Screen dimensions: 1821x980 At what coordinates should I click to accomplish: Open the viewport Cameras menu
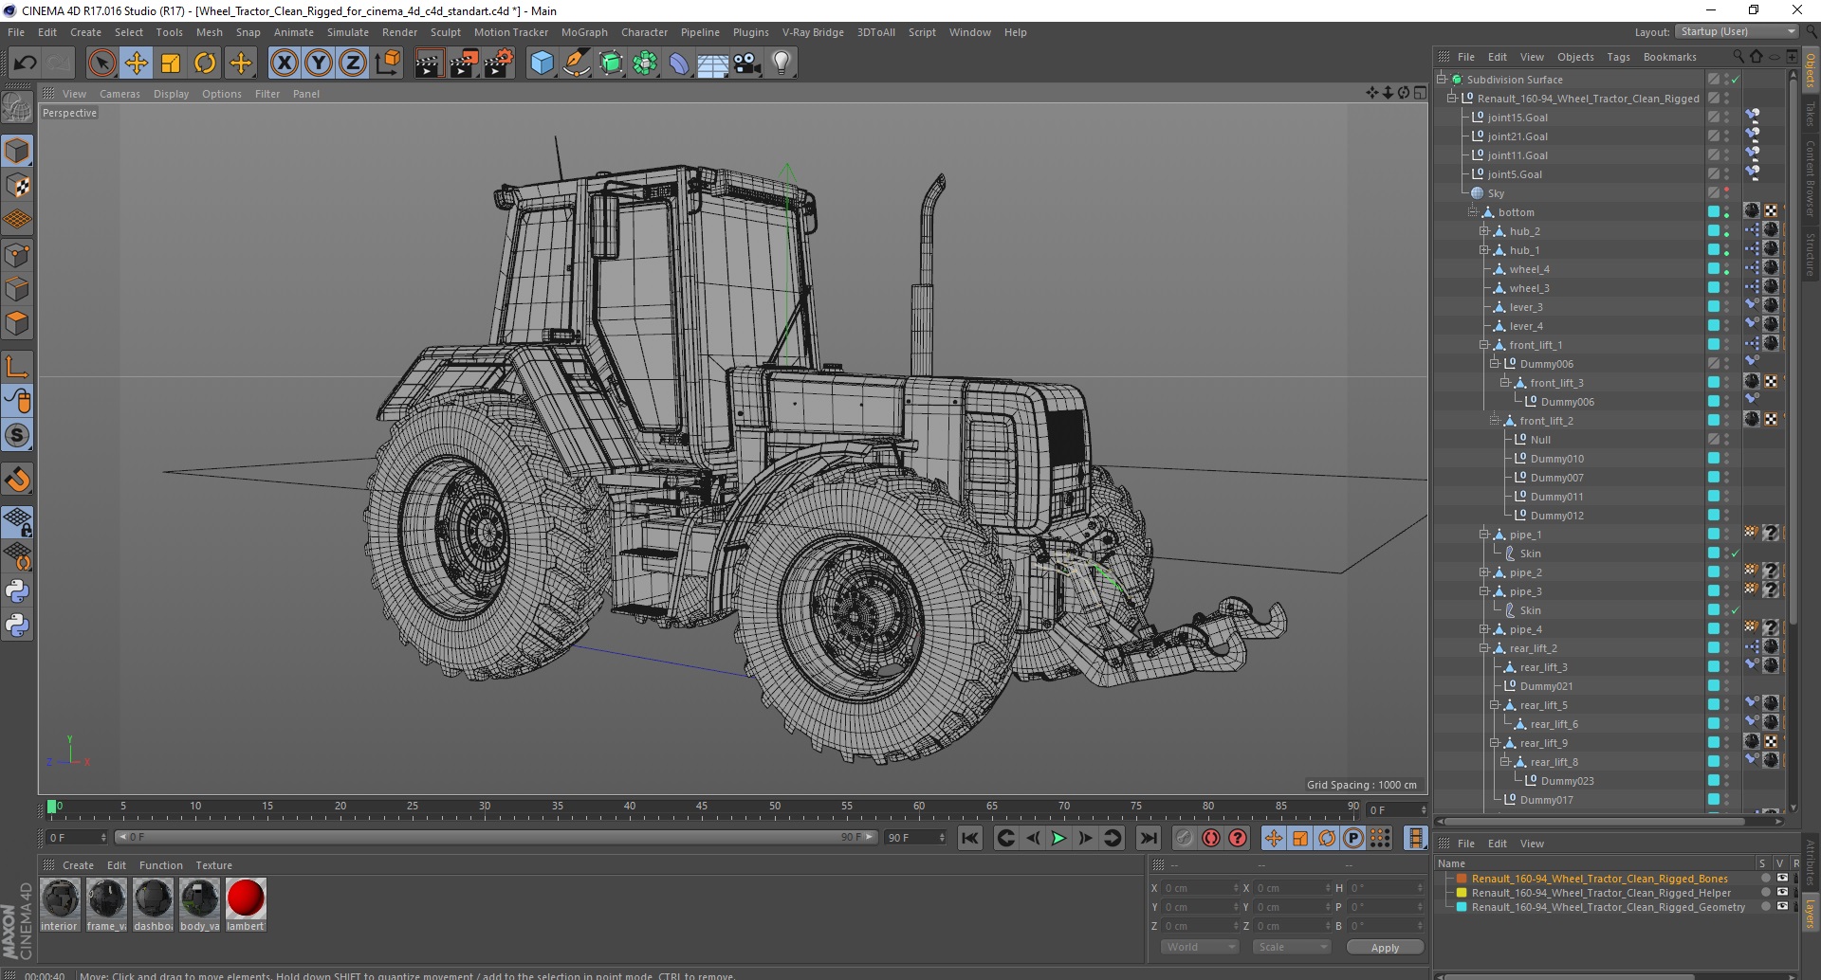click(120, 94)
